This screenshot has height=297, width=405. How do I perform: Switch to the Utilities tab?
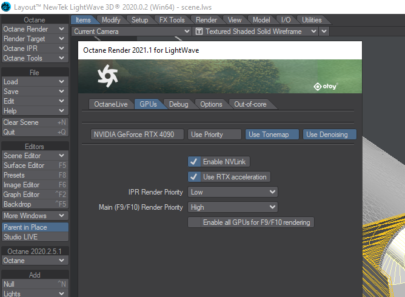coord(312,20)
